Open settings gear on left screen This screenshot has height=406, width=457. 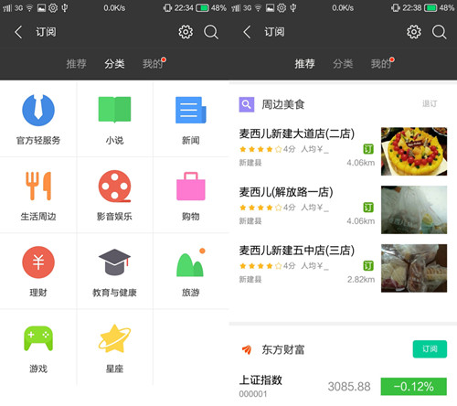pos(186,32)
